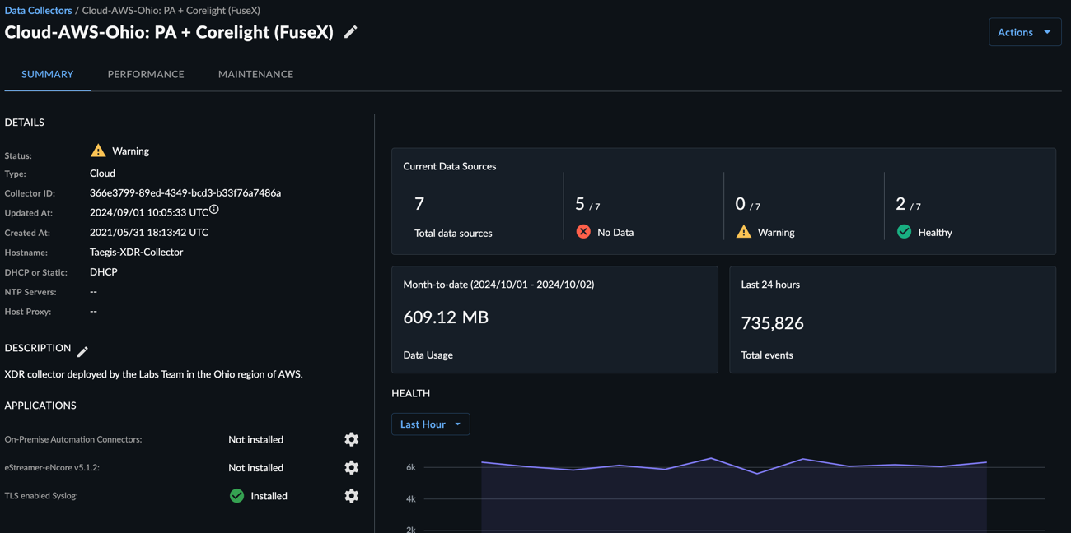Edit collector name with pencil icon

(350, 32)
